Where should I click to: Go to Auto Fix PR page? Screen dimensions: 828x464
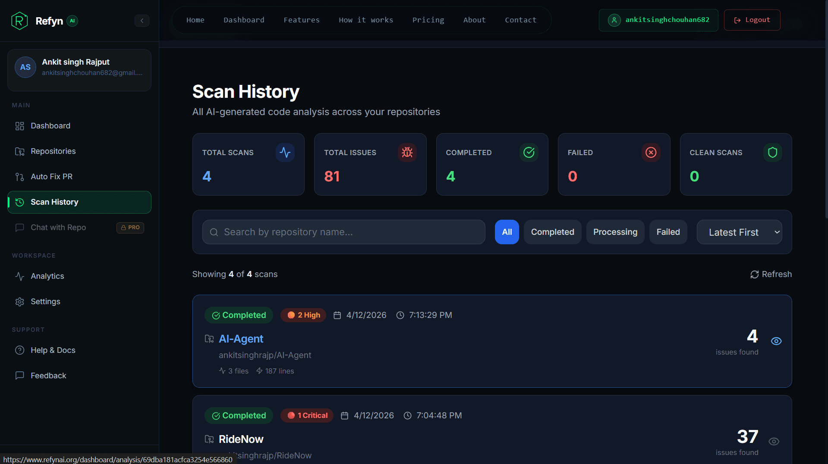coord(51,177)
